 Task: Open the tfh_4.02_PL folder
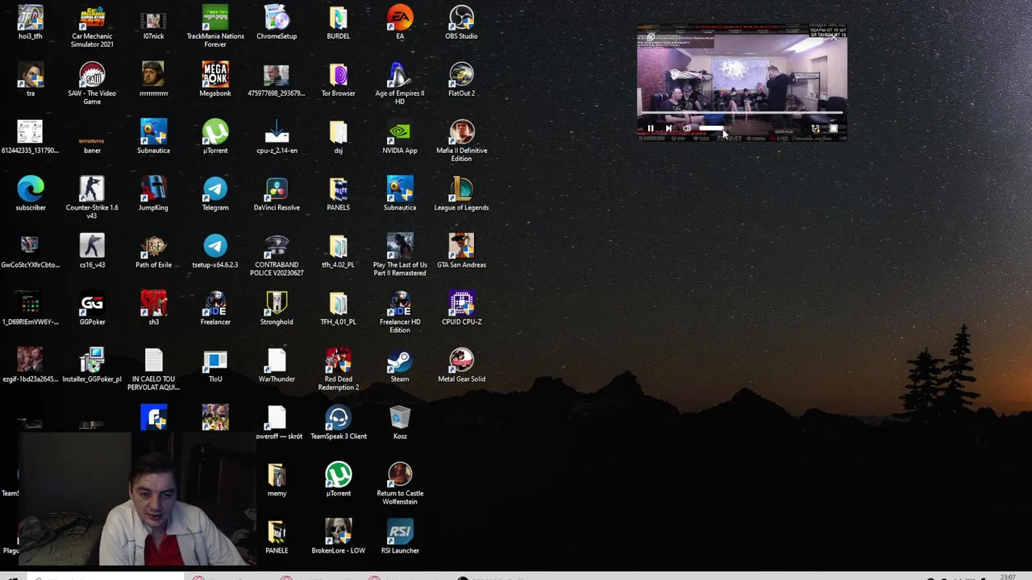[338, 251]
